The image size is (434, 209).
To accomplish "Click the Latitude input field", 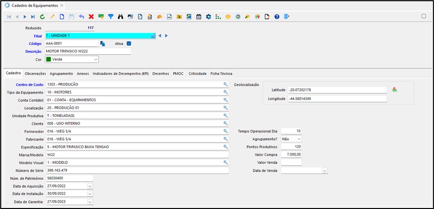I will coord(337,90).
